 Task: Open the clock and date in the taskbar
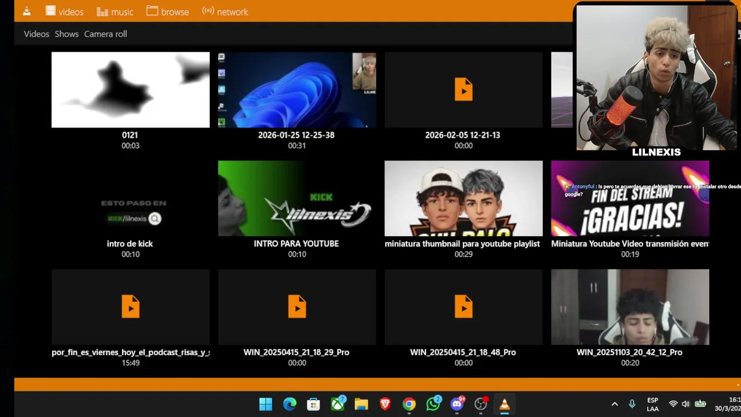tap(728, 404)
